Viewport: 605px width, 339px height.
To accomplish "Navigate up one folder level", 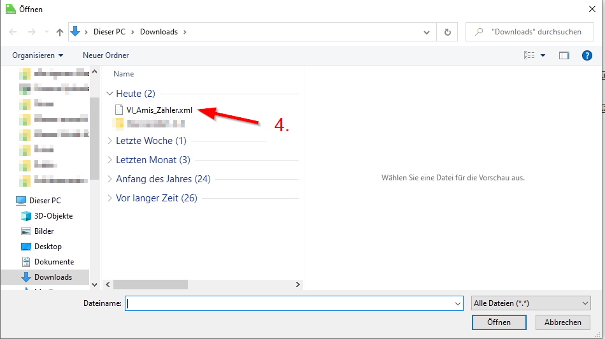I will pos(59,32).
